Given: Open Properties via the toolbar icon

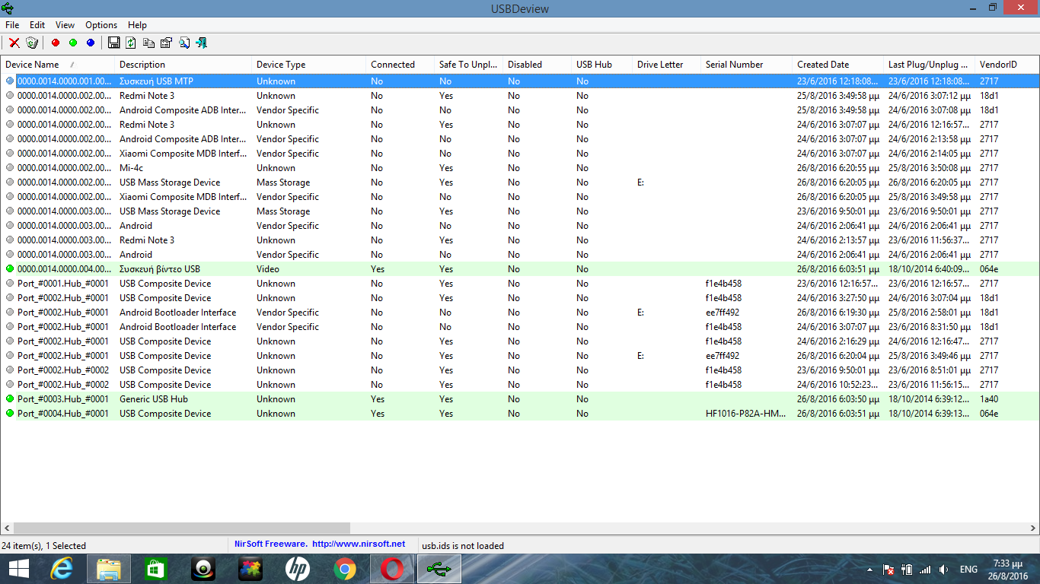Looking at the screenshot, I should 166,43.
